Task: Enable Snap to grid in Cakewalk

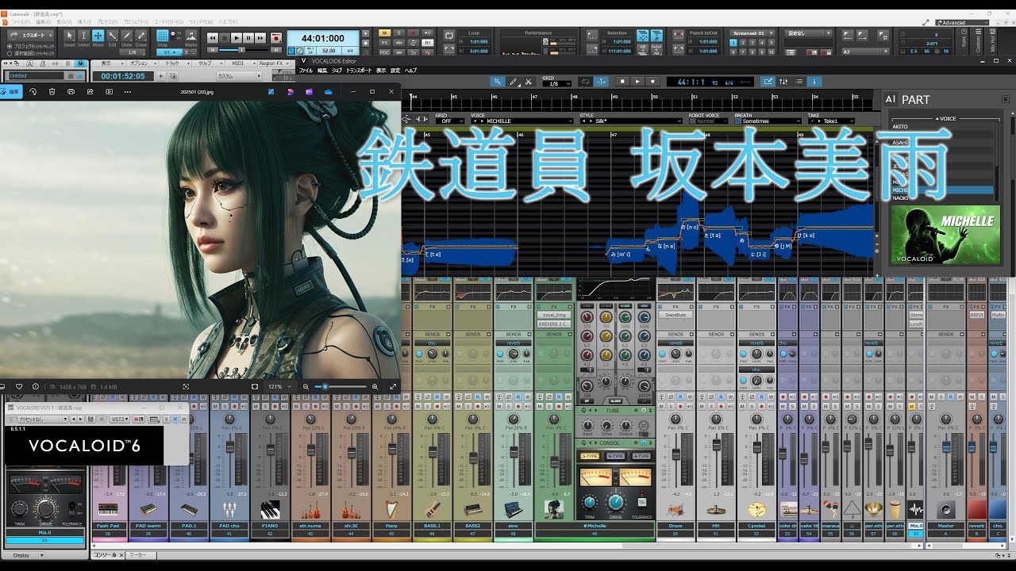Action: [162, 36]
